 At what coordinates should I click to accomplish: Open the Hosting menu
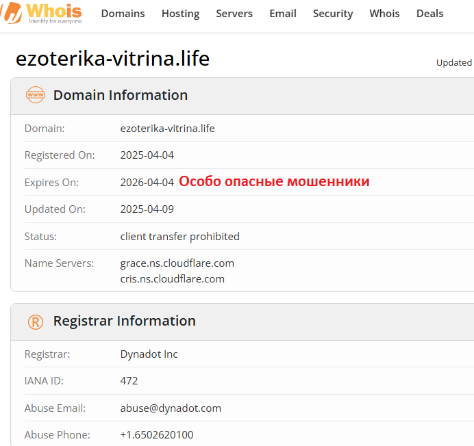coord(180,14)
